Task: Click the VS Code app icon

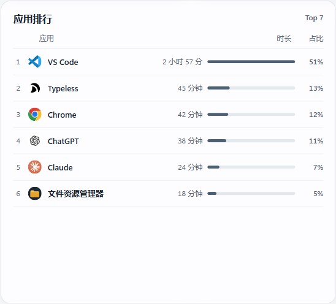Action: coord(35,62)
